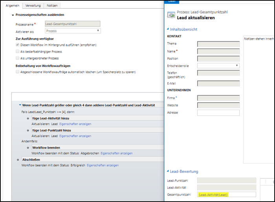Click the Notizen stehen innerh notes area

[258, 100]
